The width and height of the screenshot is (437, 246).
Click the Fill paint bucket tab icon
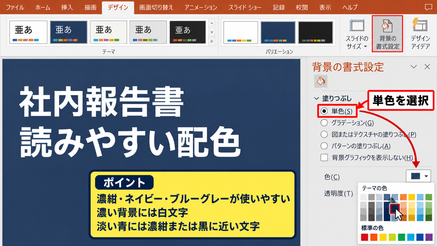321,81
